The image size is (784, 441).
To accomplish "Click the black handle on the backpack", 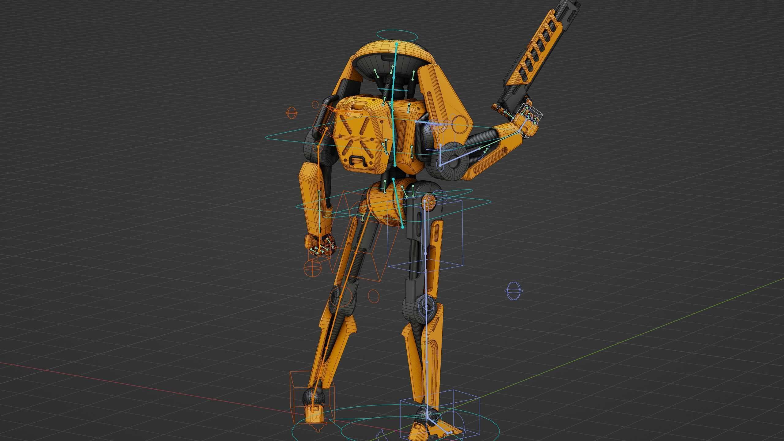I will (x=357, y=160).
